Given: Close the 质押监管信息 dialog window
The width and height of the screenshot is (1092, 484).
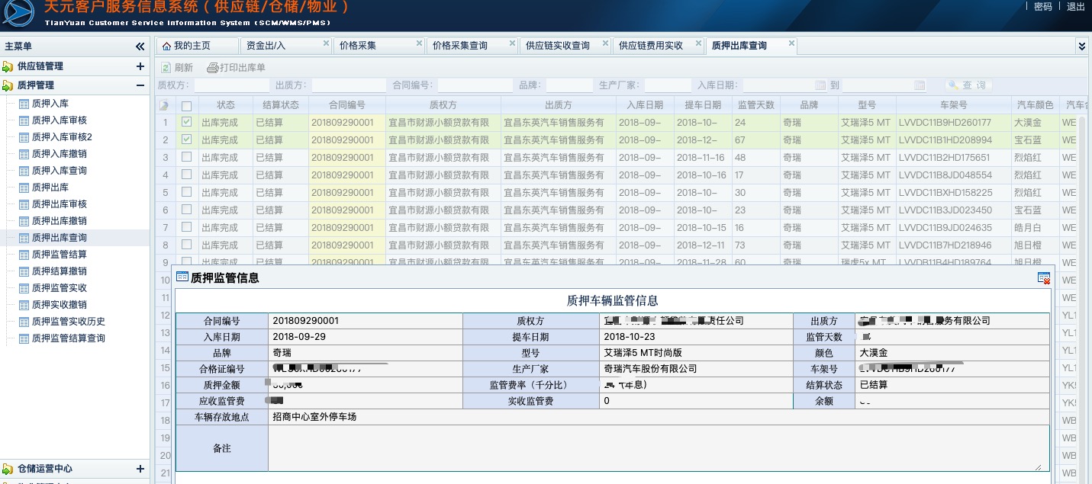Looking at the screenshot, I should [1044, 278].
